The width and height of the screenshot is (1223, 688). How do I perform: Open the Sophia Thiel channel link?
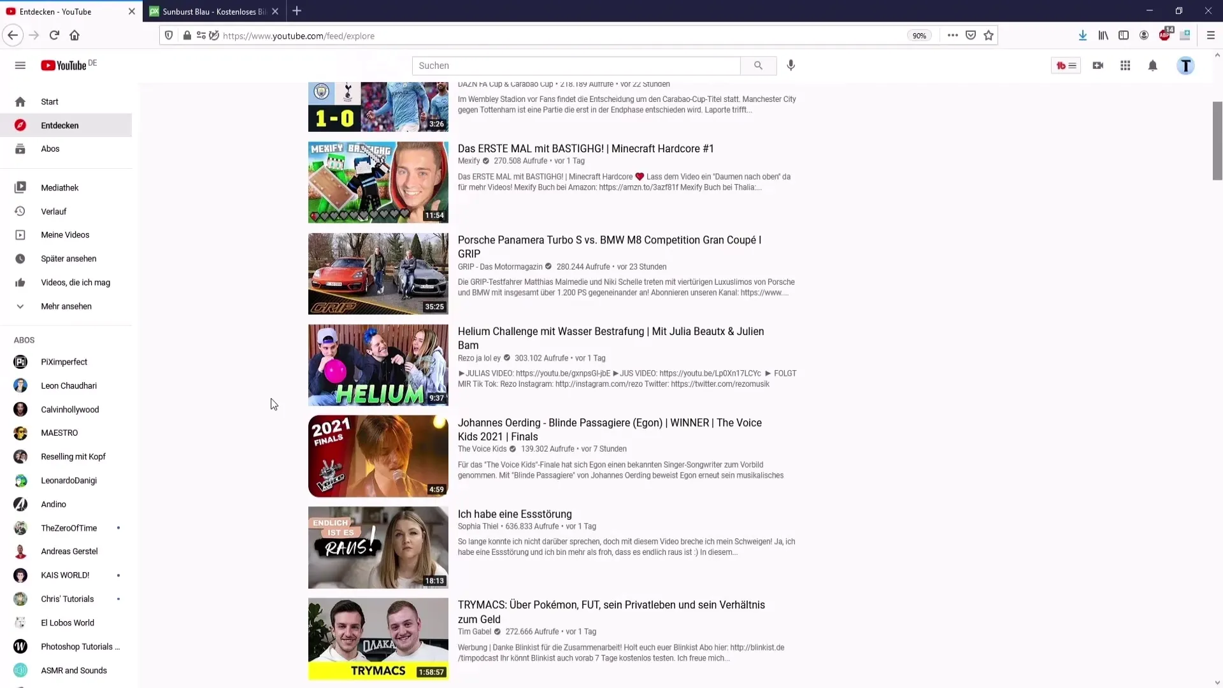click(478, 527)
